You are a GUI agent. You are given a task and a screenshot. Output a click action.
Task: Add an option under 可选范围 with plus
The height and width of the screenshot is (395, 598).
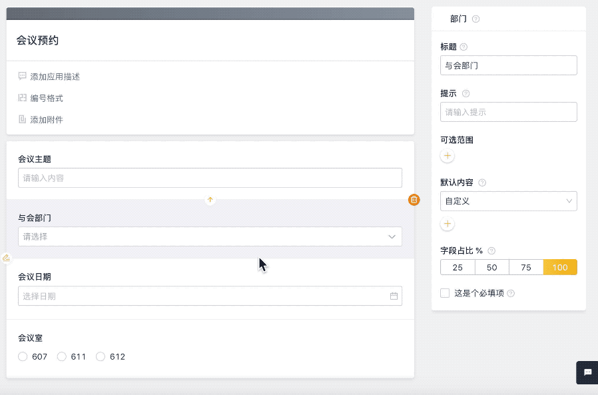point(448,156)
